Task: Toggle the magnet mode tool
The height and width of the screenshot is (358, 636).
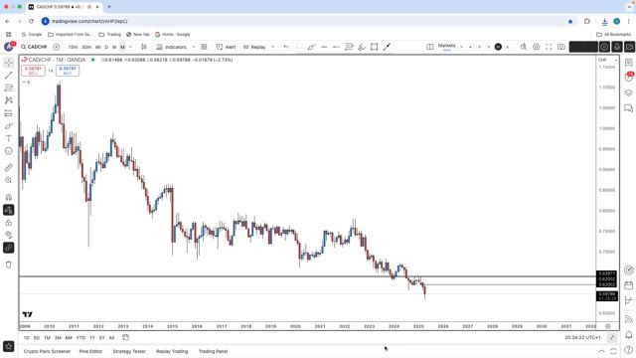Action: [9, 197]
